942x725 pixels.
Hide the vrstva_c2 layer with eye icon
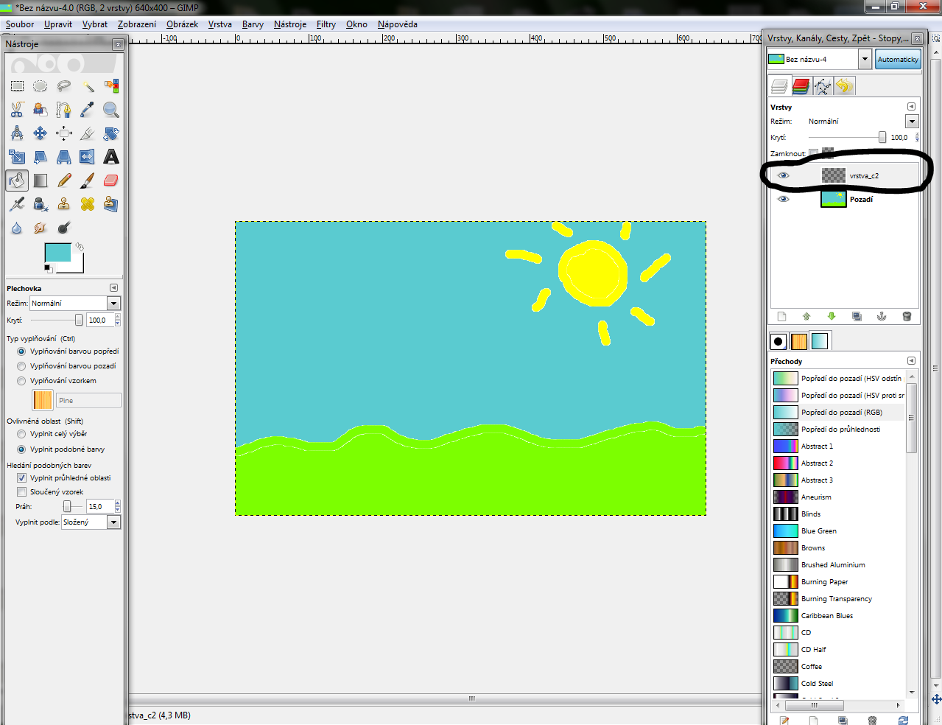point(784,175)
